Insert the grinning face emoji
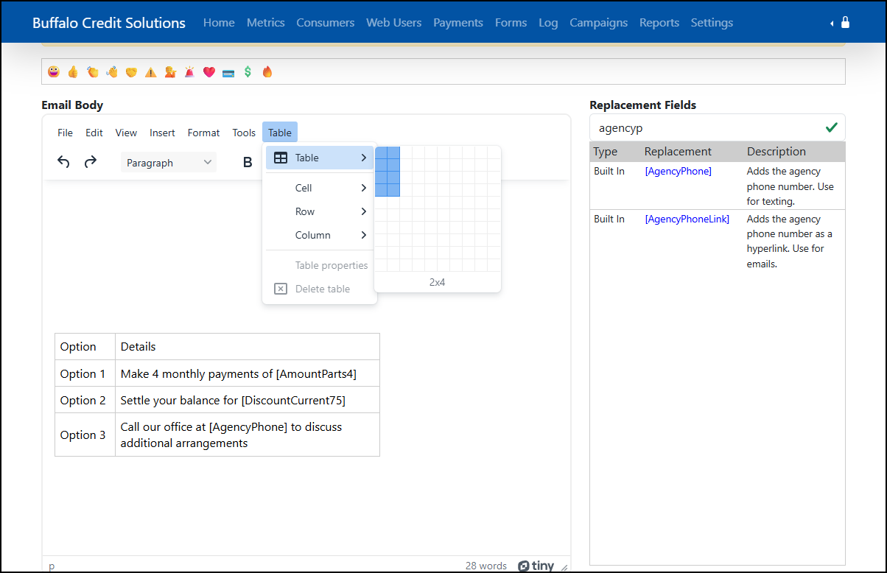887x573 pixels. (x=54, y=71)
